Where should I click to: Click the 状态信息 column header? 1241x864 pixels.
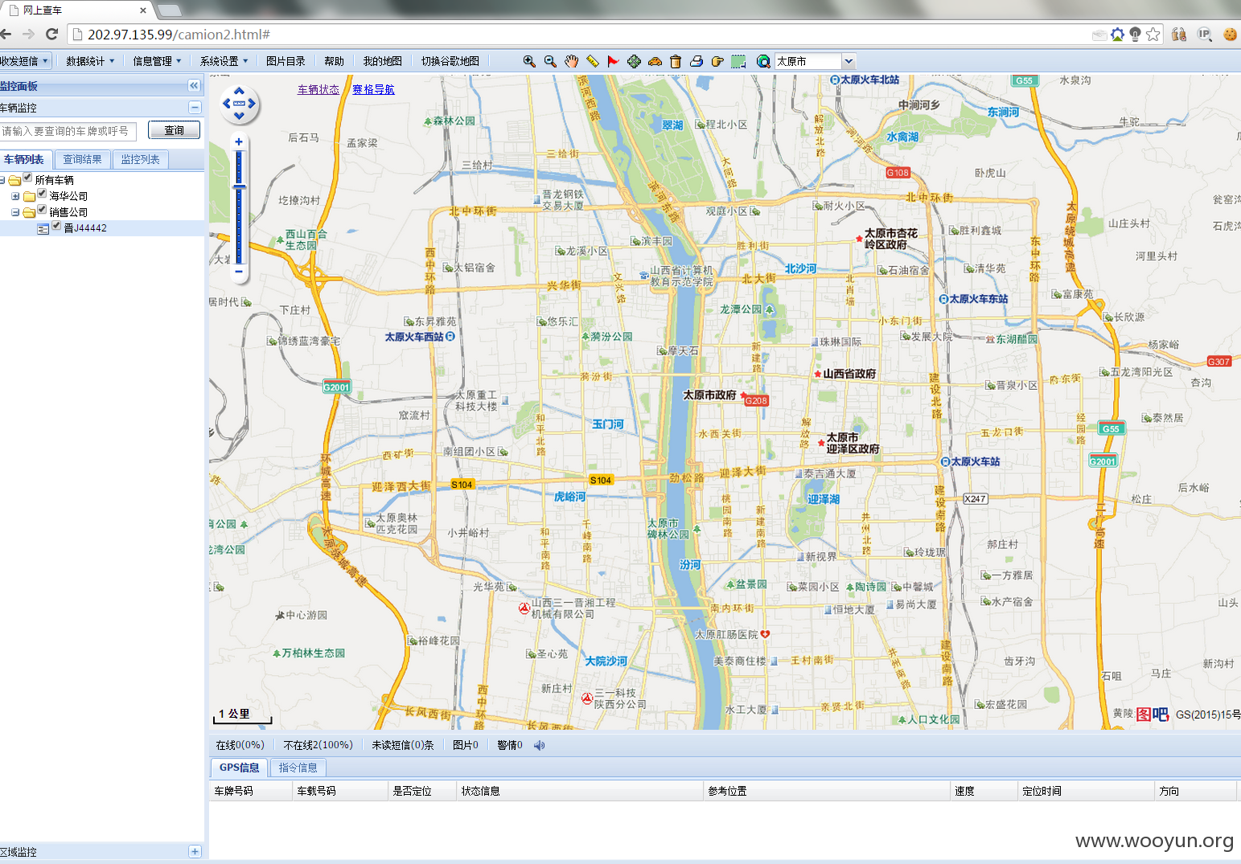coord(580,791)
